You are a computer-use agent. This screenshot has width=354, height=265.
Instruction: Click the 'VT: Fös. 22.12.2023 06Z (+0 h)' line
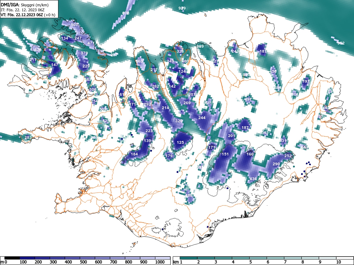[x=28, y=15]
